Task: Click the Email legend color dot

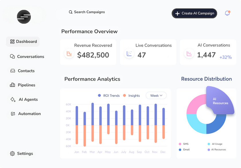Action: [180, 150]
